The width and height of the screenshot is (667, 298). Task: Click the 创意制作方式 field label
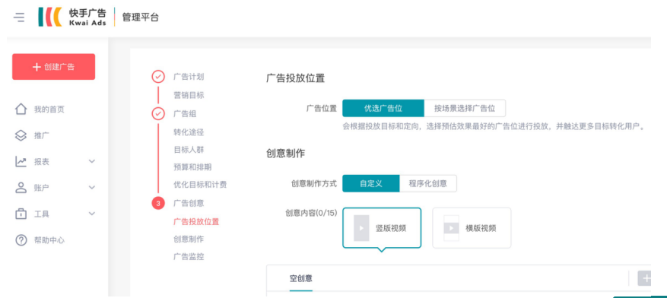click(313, 184)
